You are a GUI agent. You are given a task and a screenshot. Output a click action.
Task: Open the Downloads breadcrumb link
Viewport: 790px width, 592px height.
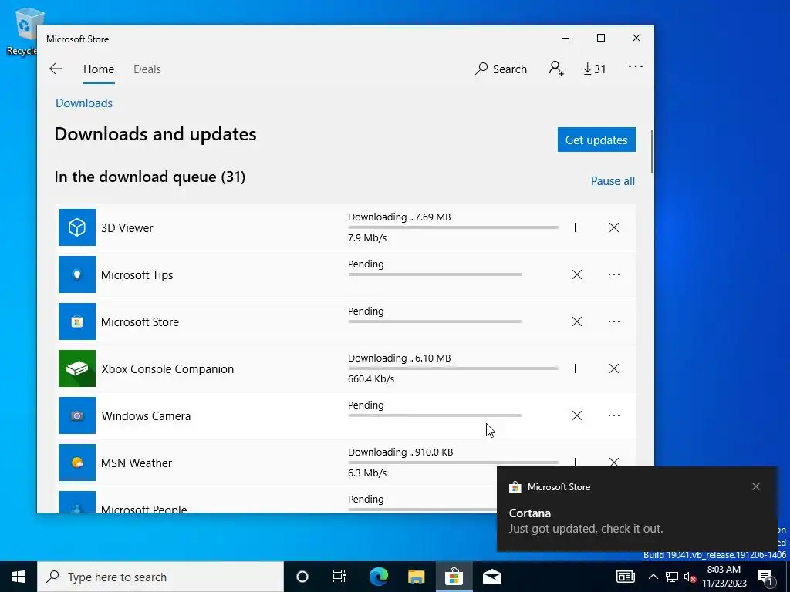point(84,103)
